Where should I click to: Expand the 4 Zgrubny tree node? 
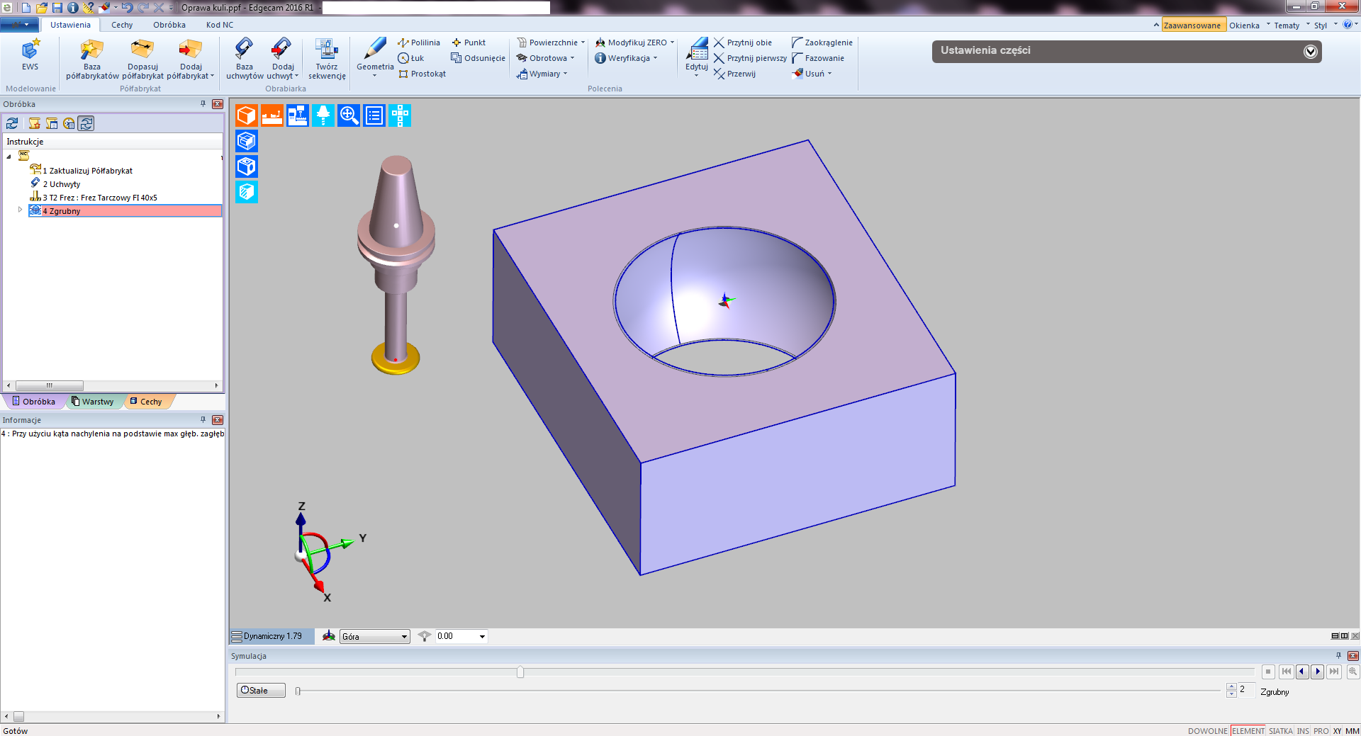tap(20, 210)
